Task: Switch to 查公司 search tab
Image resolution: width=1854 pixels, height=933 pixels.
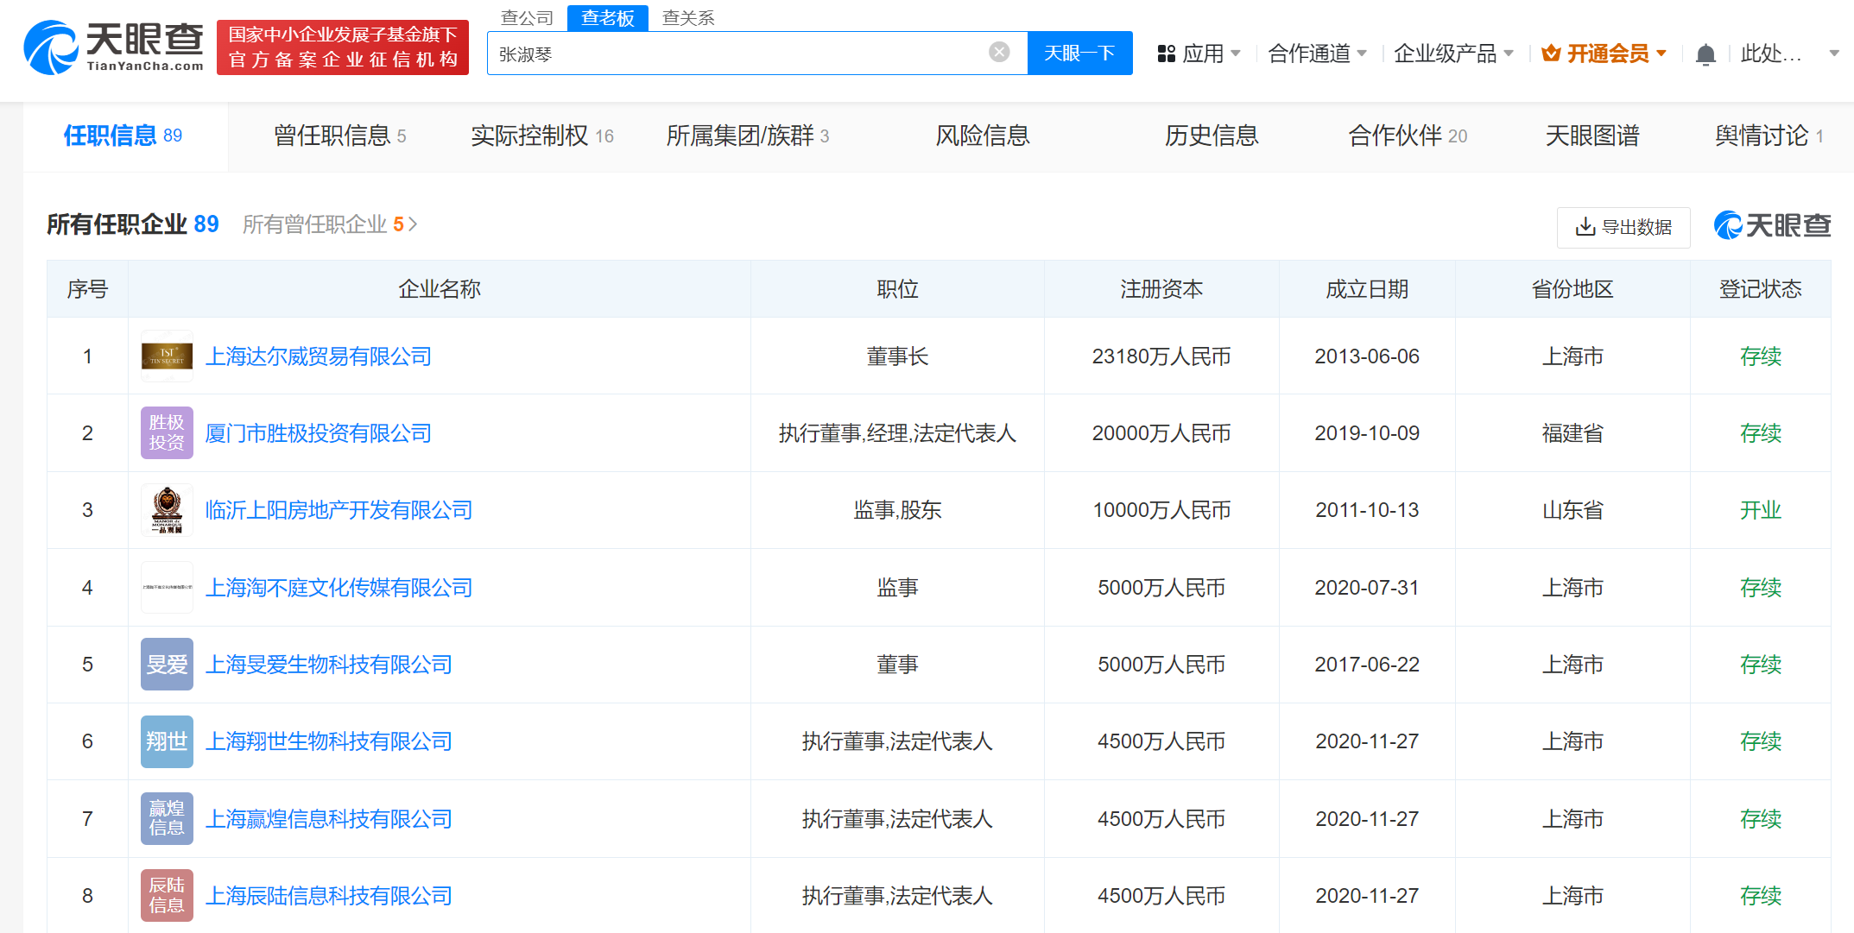Action: click(x=527, y=17)
